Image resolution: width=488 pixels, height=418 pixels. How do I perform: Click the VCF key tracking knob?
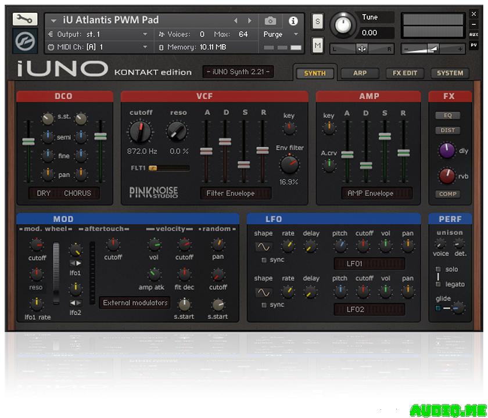pyautogui.click(x=289, y=128)
